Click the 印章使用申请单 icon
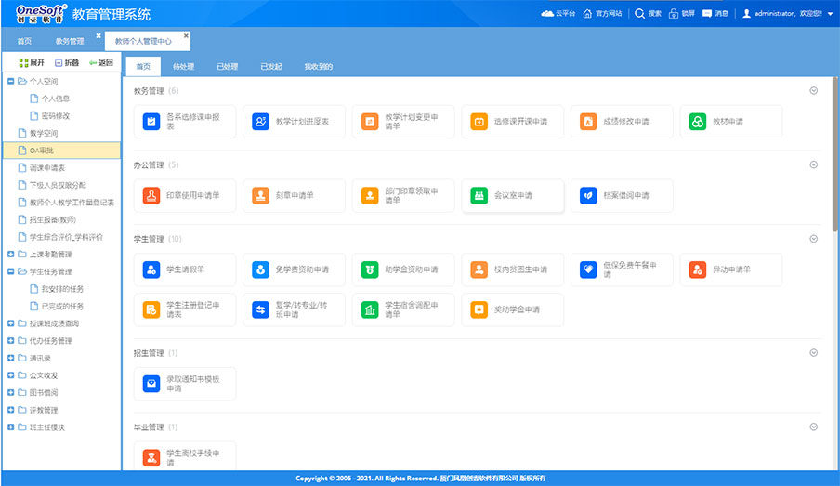The height and width of the screenshot is (486, 840). (151, 196)
